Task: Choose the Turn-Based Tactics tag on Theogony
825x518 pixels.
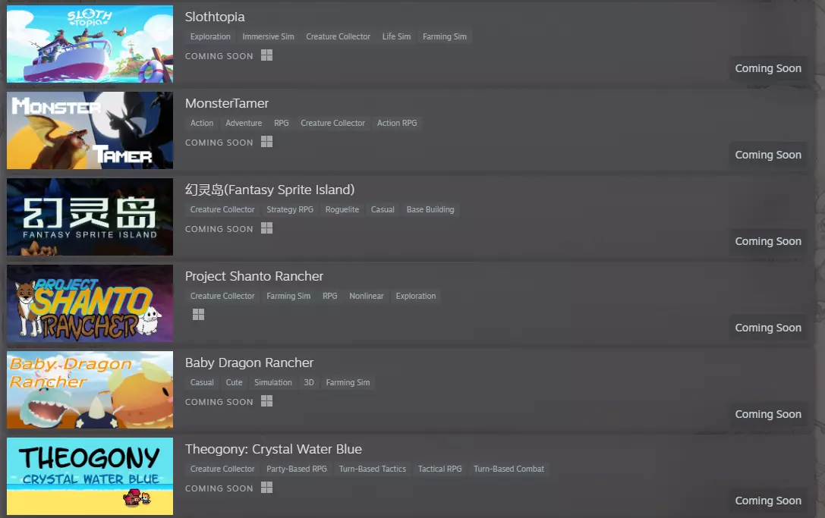Action: coord(372,469)
